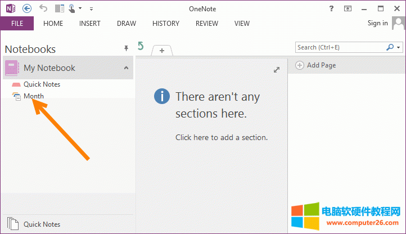Viewport: 406px width, 234px height.
Task: Click the green navigate-to-parent arrow icon
Action: (141, 46)
